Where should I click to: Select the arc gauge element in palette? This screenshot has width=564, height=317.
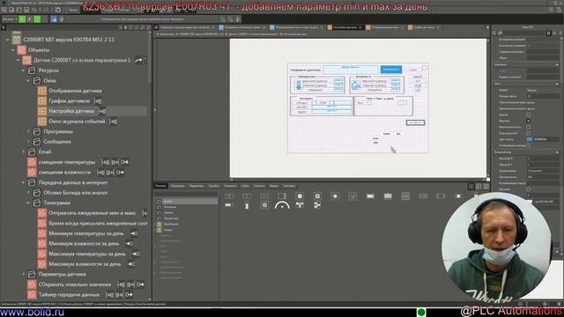(282, 205)
